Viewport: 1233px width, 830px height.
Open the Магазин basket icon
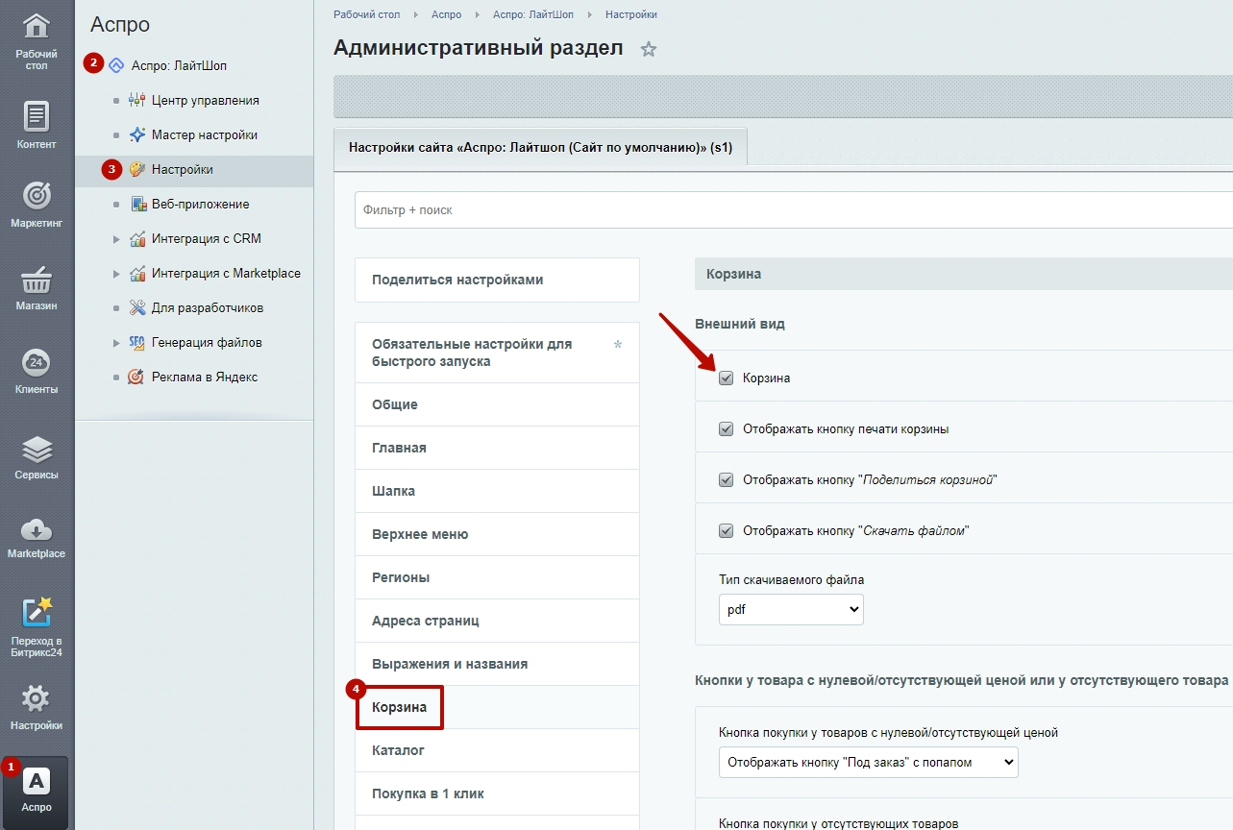[x=37, y=281]
